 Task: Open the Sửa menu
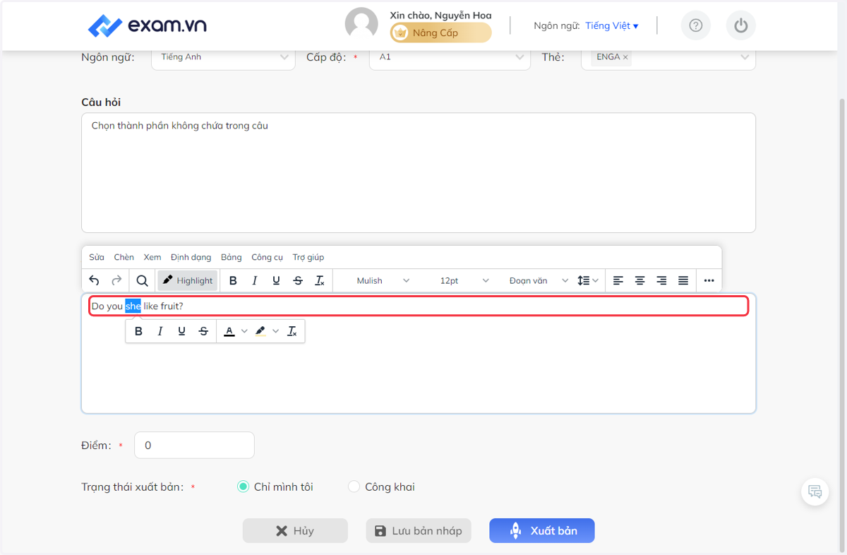click(97, 257)
